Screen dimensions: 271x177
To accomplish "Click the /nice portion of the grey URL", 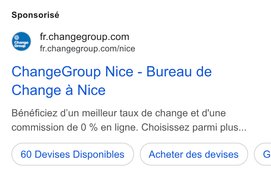I will (x=126, y=49).
